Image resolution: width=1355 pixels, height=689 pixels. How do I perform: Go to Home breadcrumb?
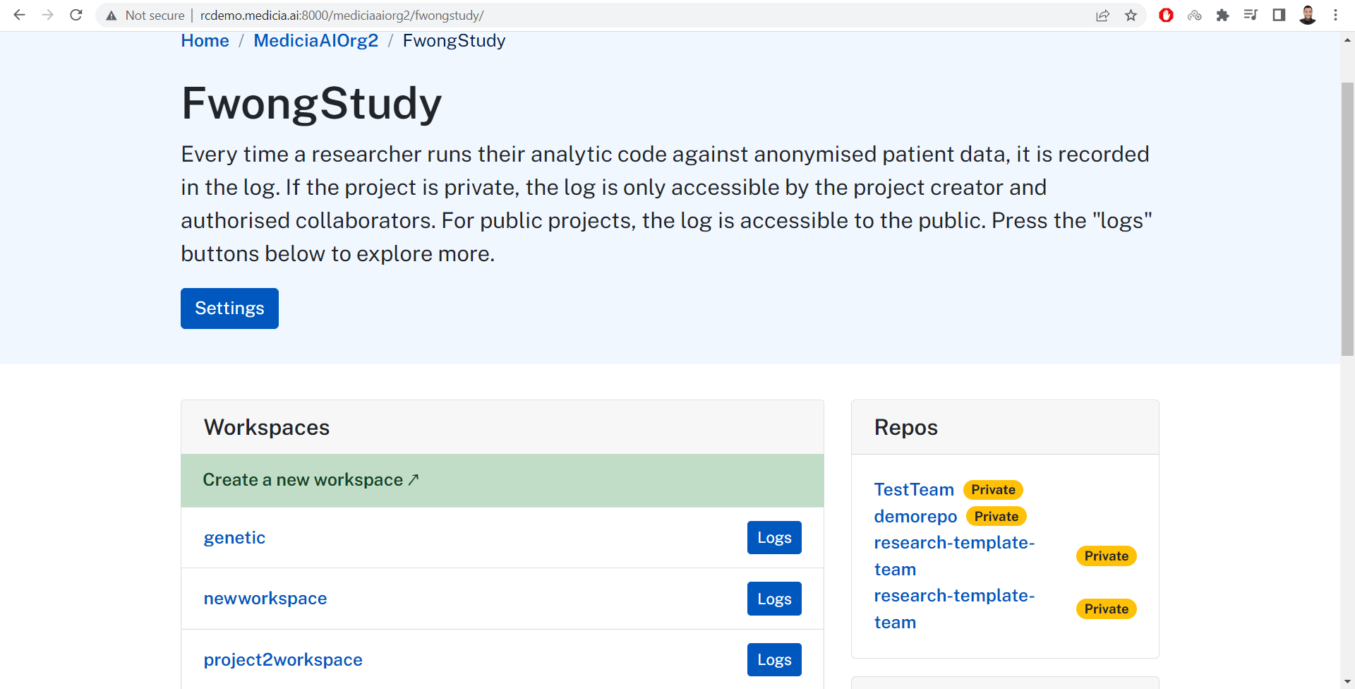(x=205, y=41)
